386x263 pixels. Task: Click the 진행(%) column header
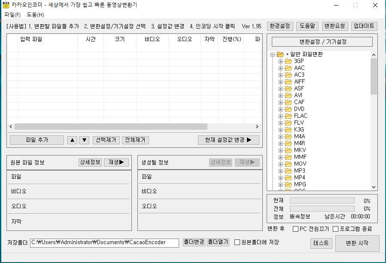click(232, 39)
